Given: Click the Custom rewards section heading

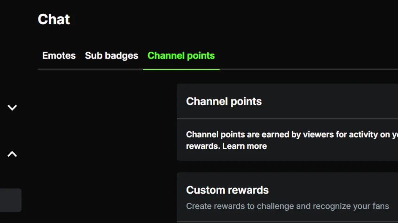Looking at the screenshot, I should pos(227,190).
